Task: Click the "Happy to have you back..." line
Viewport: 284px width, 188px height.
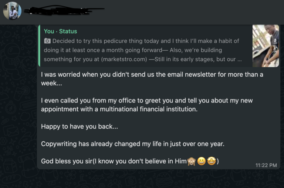Action: (80, 126)
